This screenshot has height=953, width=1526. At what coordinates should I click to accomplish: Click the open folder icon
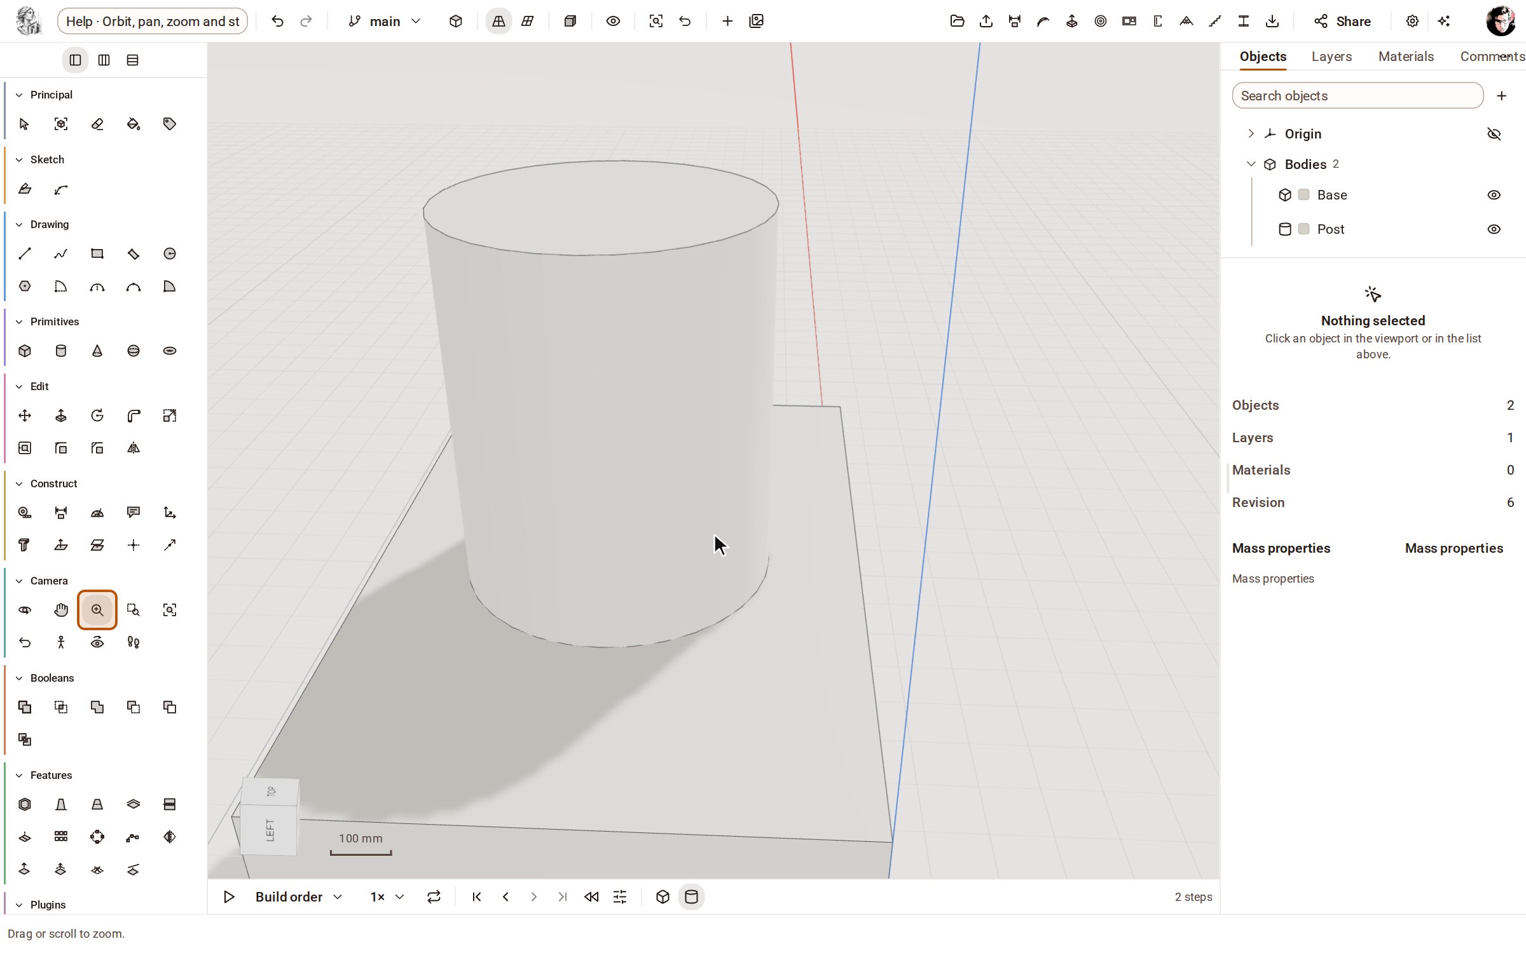click(x=958, y=21)
